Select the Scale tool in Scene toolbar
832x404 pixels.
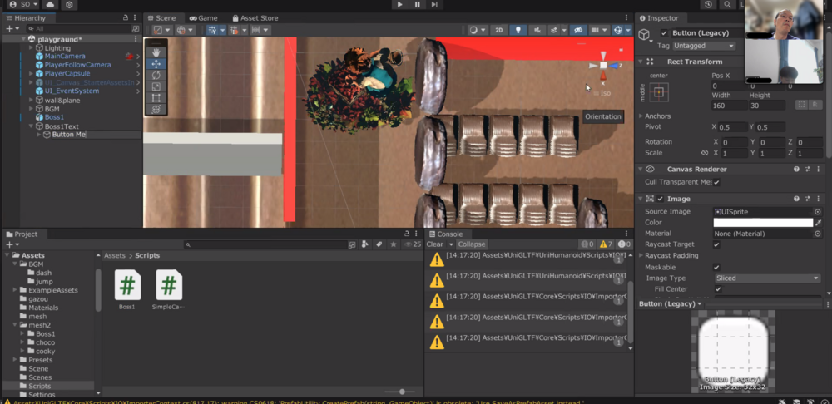(156, 86)
